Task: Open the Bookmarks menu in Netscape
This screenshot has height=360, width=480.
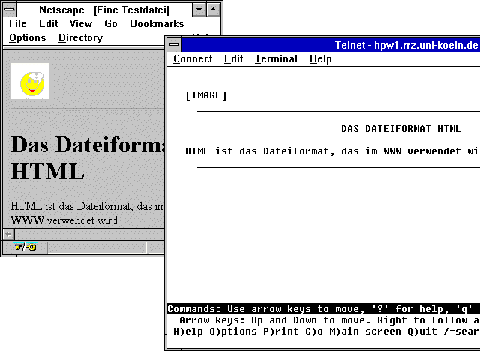Action: coord(157,23)
